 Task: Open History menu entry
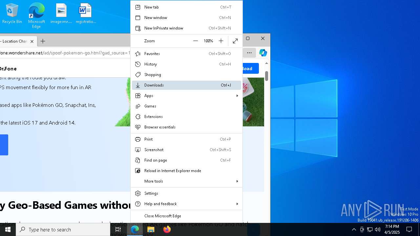(x=186, y=64)
